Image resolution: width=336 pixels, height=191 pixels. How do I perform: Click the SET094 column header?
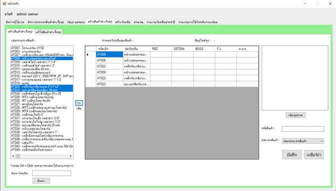coord(182,48)
